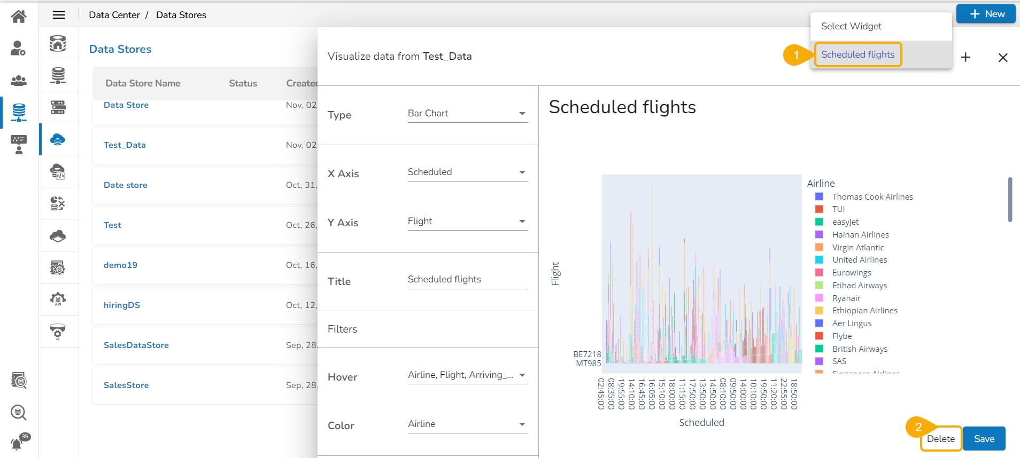Viewport: 1020px width, 458px height.
Task: Open the database download icon in secondary sidebar
Action: [58, 75]
